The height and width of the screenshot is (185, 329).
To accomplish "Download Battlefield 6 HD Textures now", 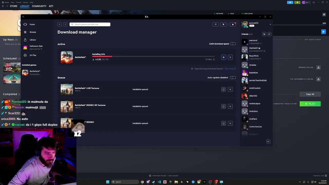I will pyautogui.click(x=224, y=89).
